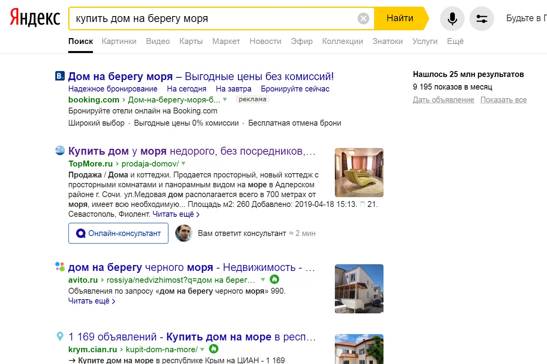Click the Booking.com favicon icon

60,76
